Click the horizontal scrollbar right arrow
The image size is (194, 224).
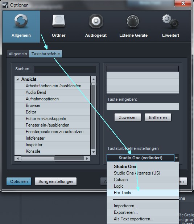point(87,159)
